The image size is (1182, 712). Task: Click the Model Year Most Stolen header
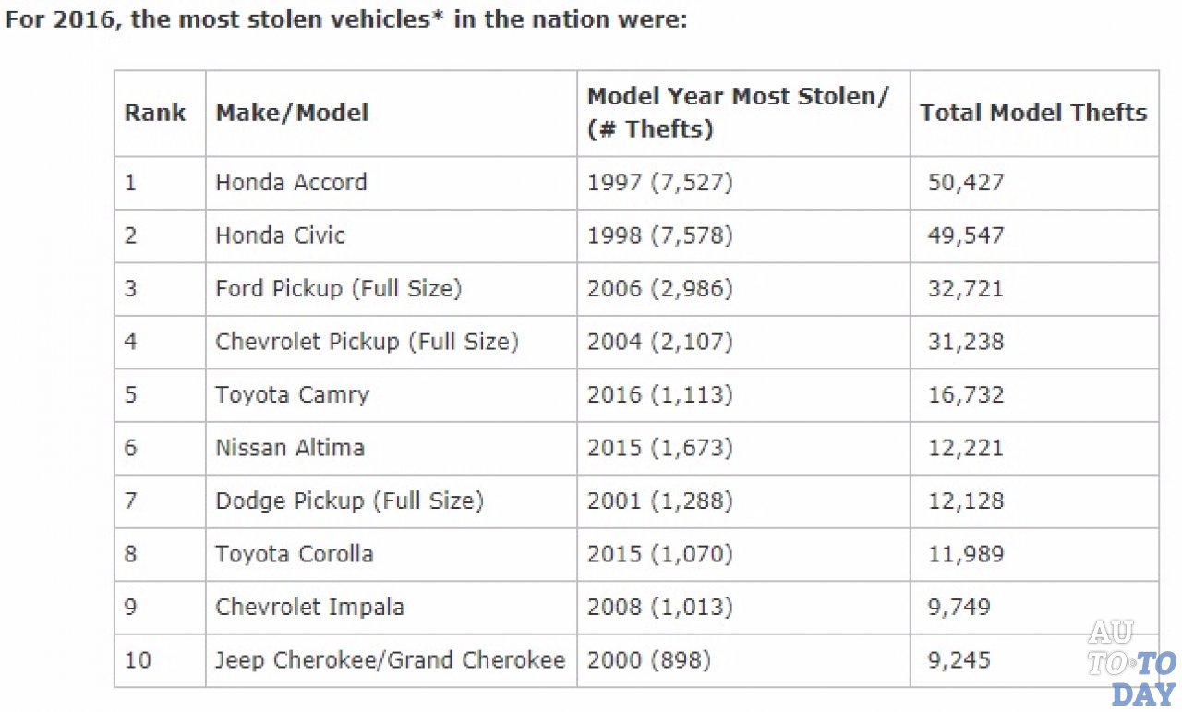click(738, 113)
